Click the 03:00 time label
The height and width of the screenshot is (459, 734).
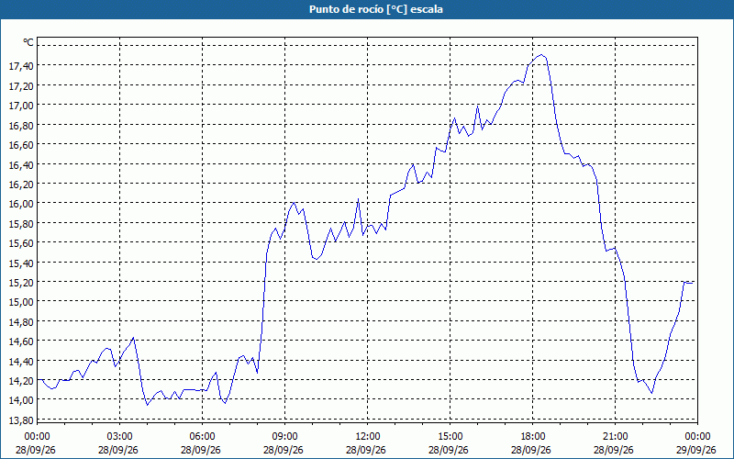(120, 437)
